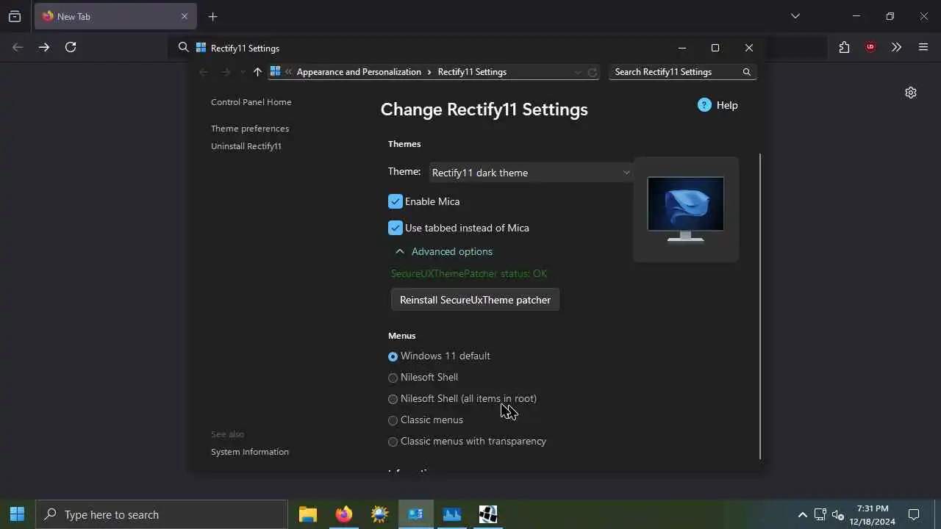Screen dimensions: 941x529
Task: Open Firefox hamburger application menu
Action: point(923,47)
